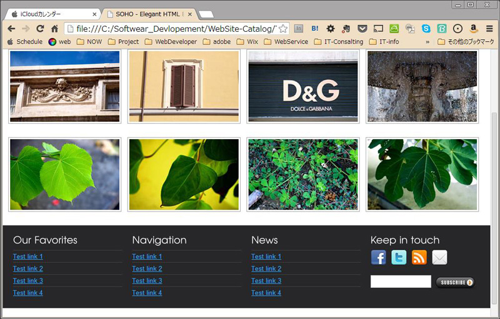Open the Amazon extension icon
This screenshot has width=500, height=319.
coord(474,29)
